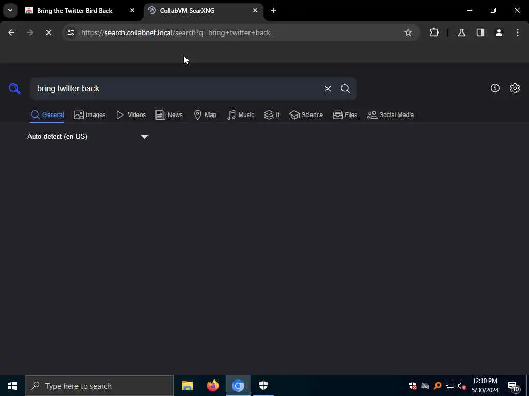Viewport: 529px width, 396px height.
Task: Open Windows Security shield in the taskbar
Action: point(263,386)
